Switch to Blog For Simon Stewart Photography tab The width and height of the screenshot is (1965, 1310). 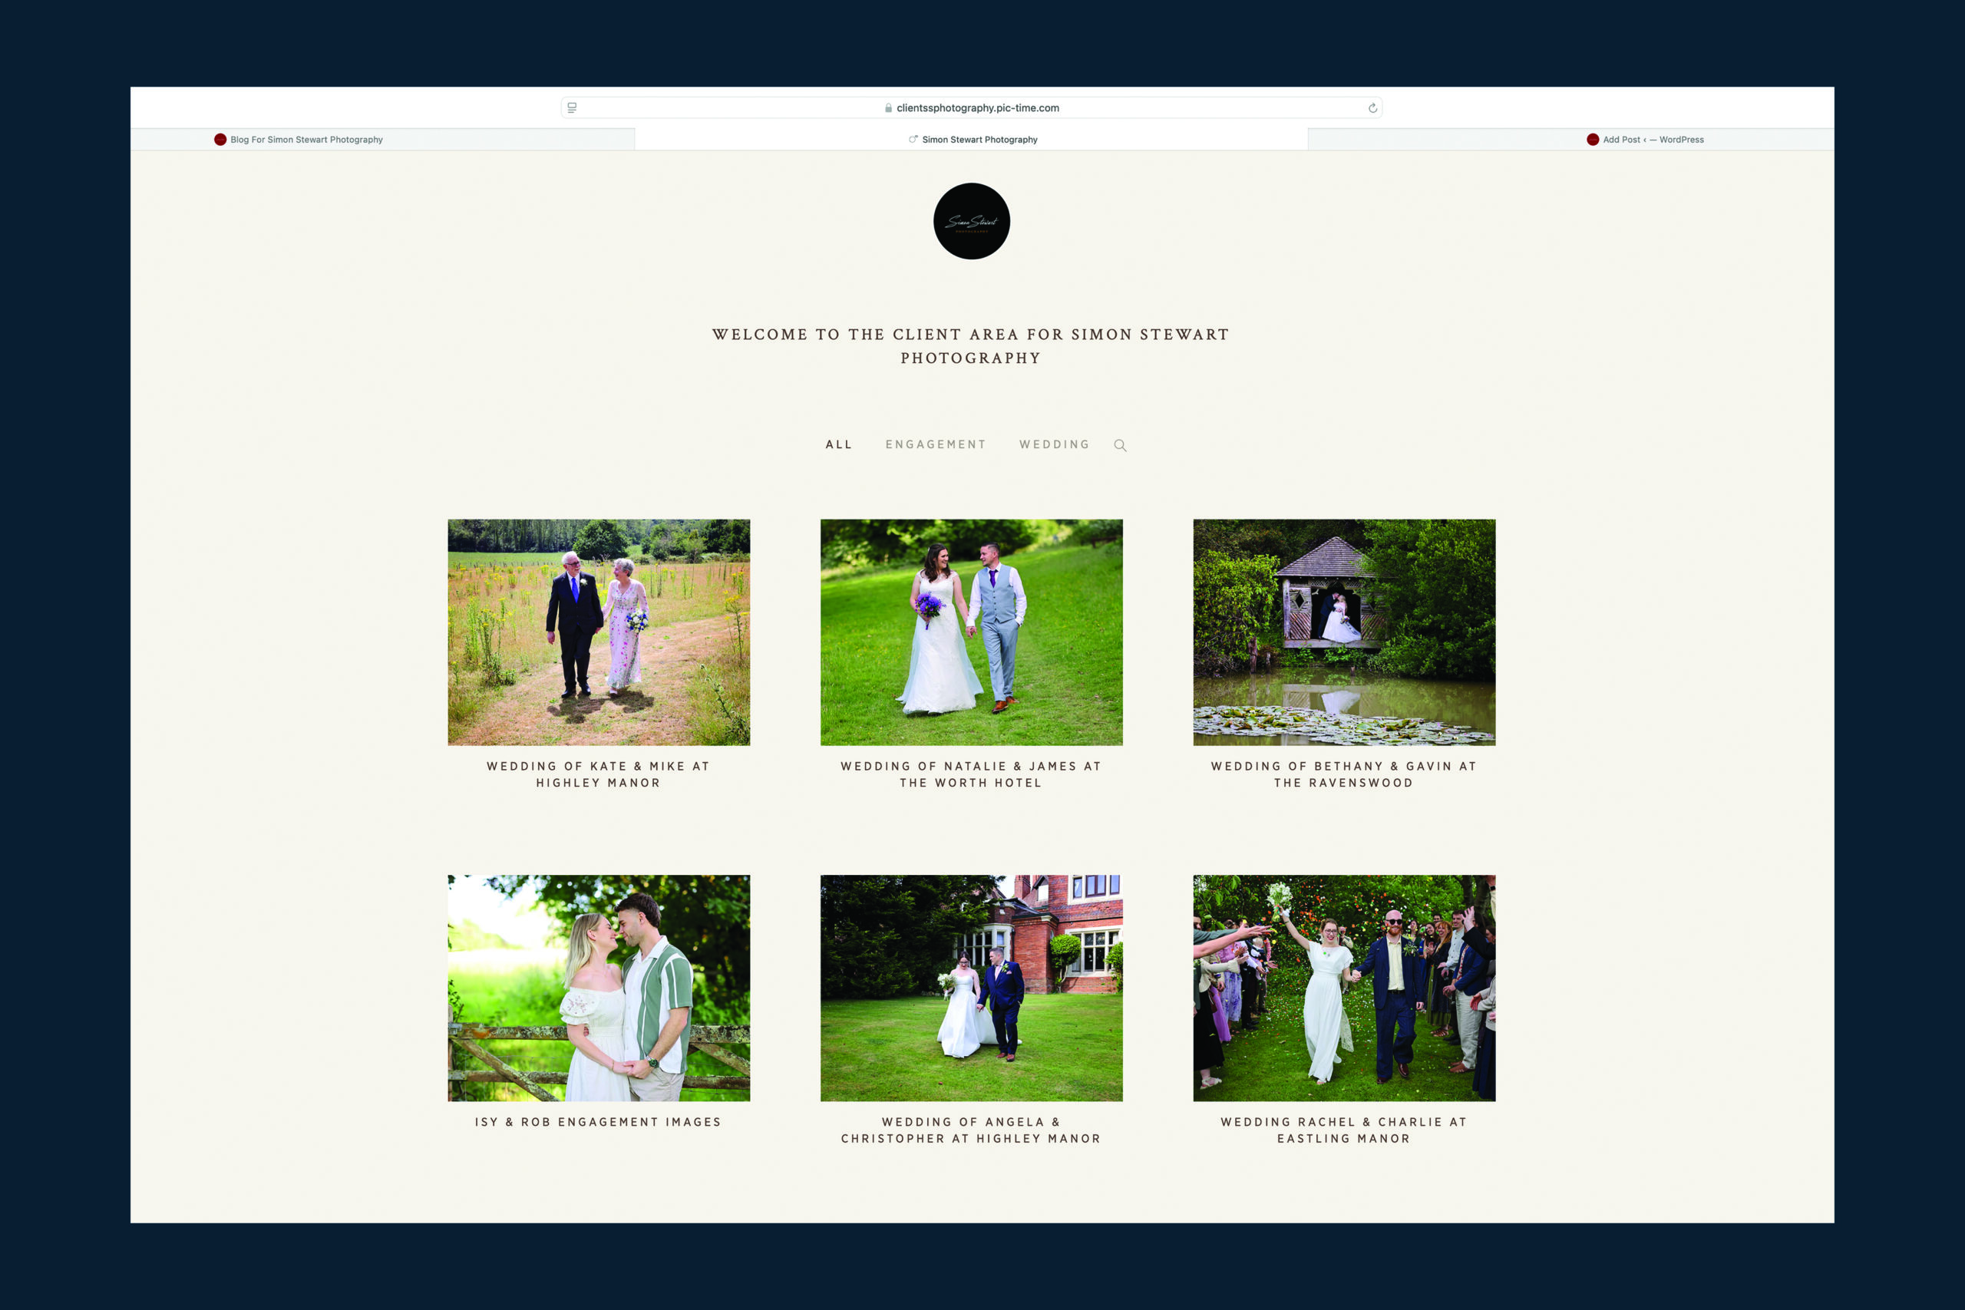[383, 140]
